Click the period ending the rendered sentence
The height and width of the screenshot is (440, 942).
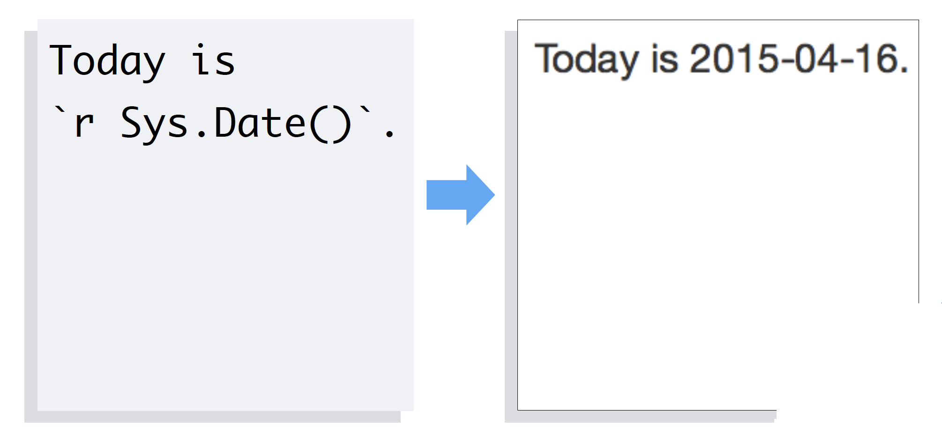[904, 70]
